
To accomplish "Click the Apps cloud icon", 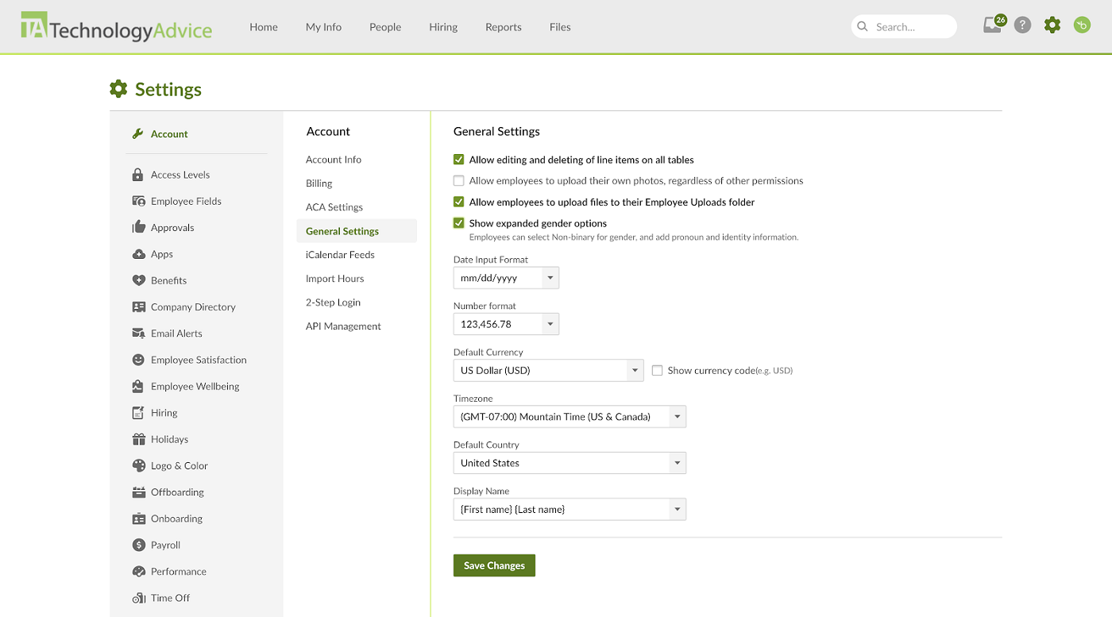I will point(138,254).
